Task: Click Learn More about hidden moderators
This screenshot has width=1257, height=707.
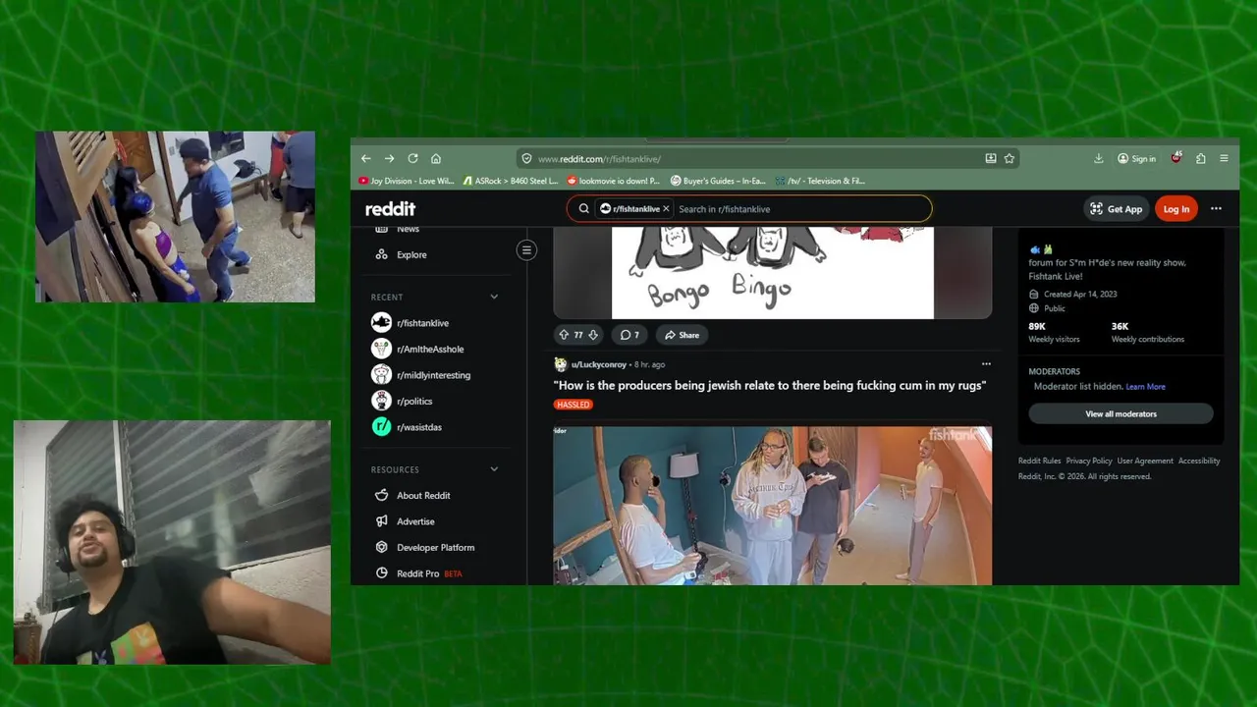Action: tap(1145, 387)
